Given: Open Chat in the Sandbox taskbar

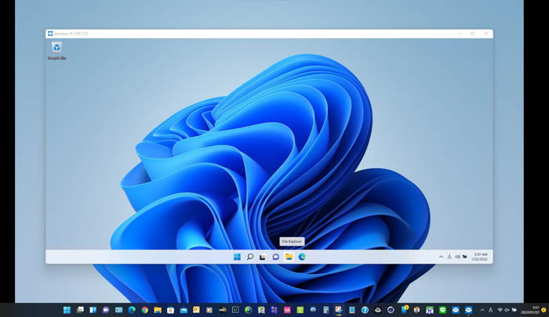Looking at the screenshot, I should [x=275, y=257].
